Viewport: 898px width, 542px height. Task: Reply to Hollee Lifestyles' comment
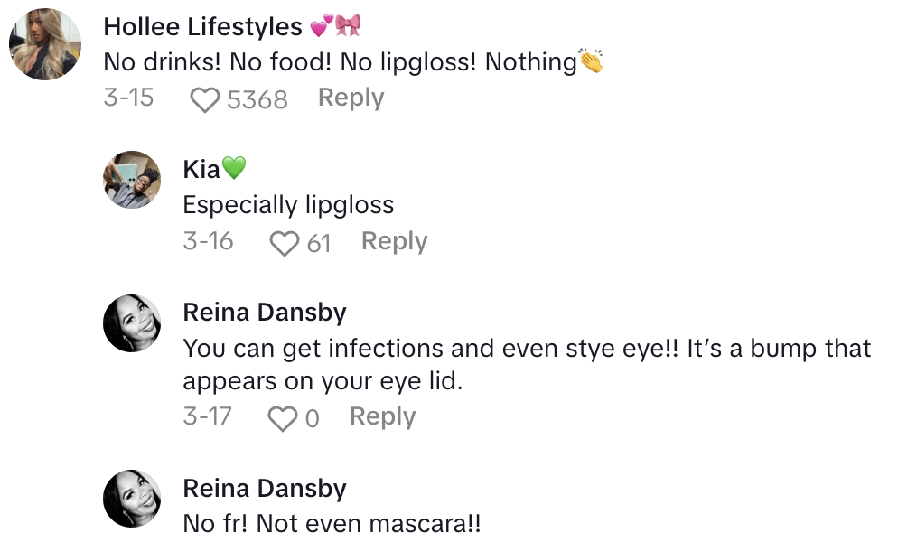(351, 98)
